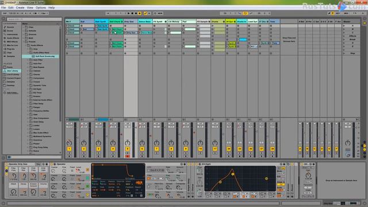The width and height of the screenshot is (368, 207).
Task: Select Plug-ins category in browser
Action: pos(11,49)
